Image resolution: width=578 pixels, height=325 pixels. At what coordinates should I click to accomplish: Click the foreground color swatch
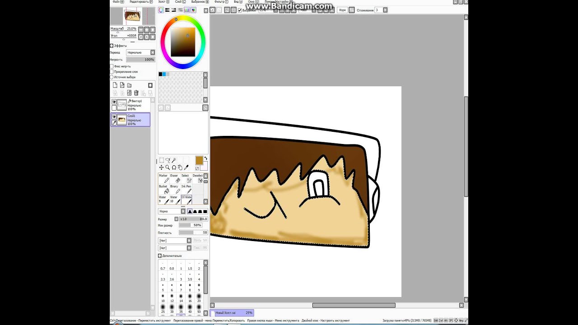click(199, 161)
